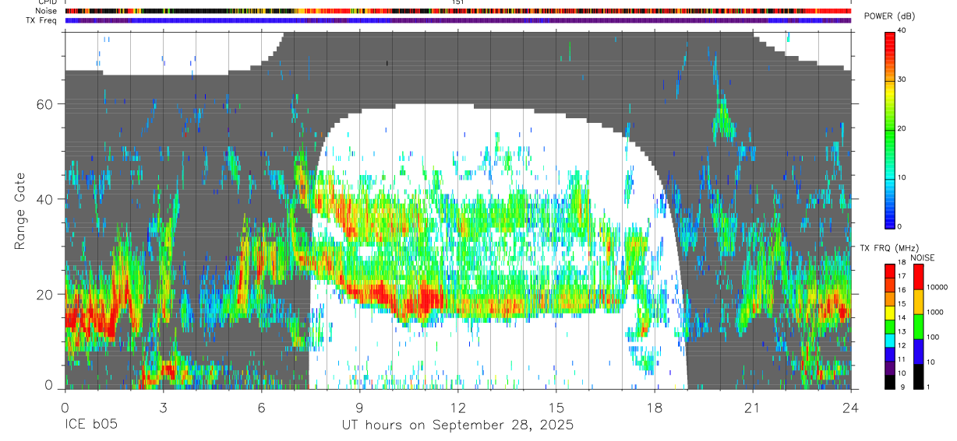
Task: Click the 'TX Freq' row label
Action: 42,20
